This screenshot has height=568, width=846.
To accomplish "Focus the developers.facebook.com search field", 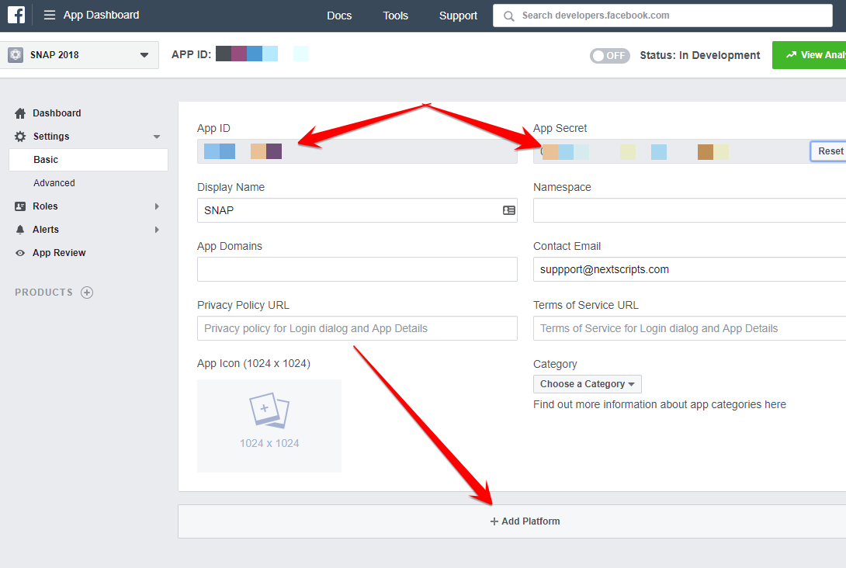I will pyautogui.click(x=663, y=16).
